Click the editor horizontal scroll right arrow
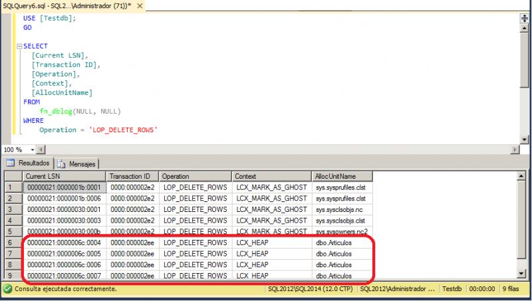Viewport: 532px width, 301px height. 515,150
